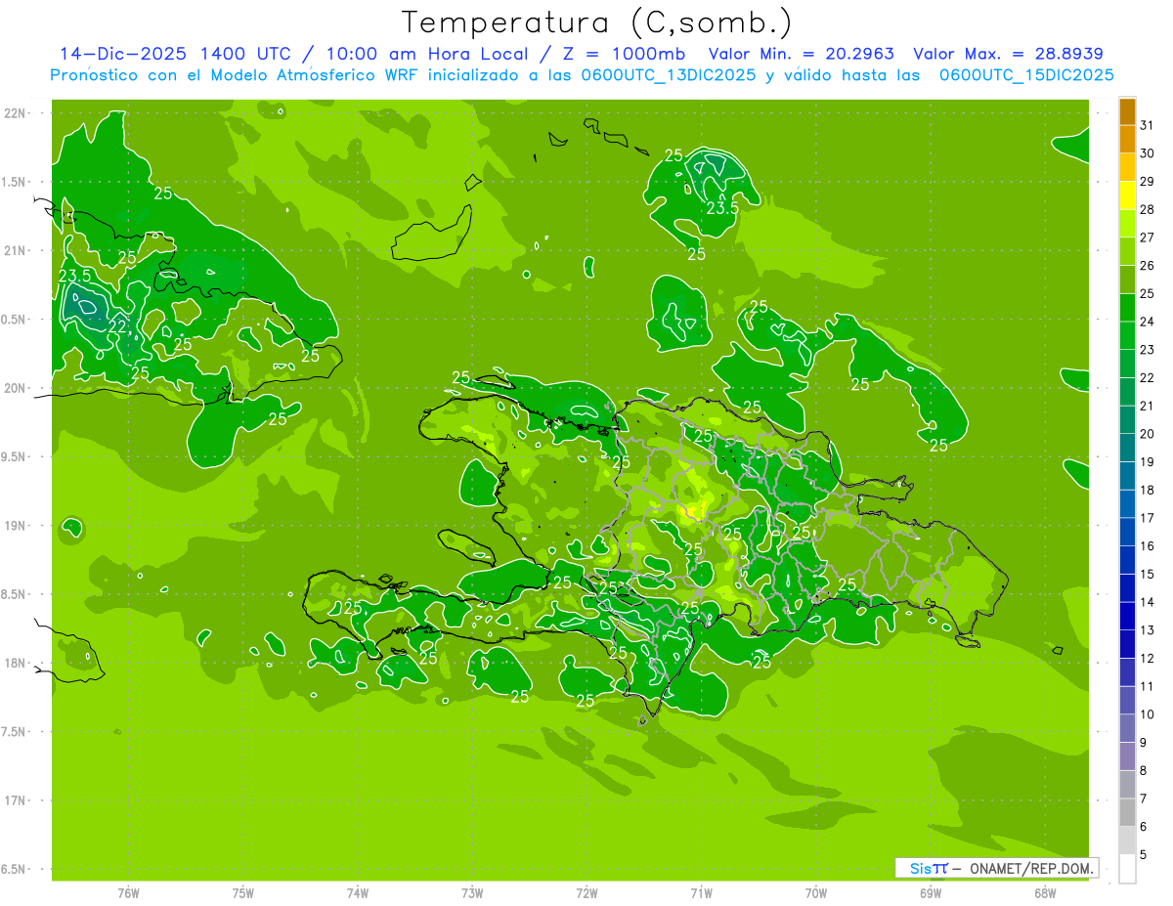This screenshot has height=906, width=1173.
Task: Click the '70W' longitude axis label
Action: (816, 893)
